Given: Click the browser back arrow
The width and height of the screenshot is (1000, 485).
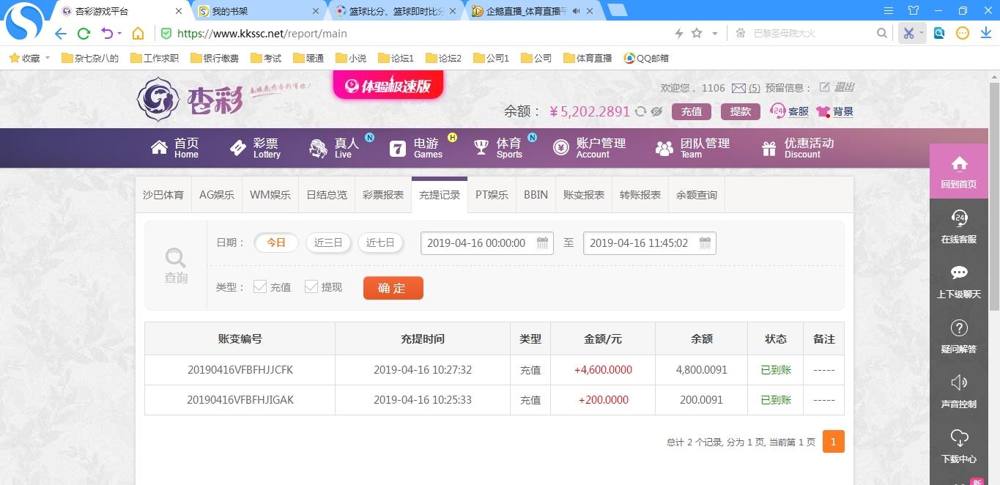Looking at the screenshot, I should [61, 34].
